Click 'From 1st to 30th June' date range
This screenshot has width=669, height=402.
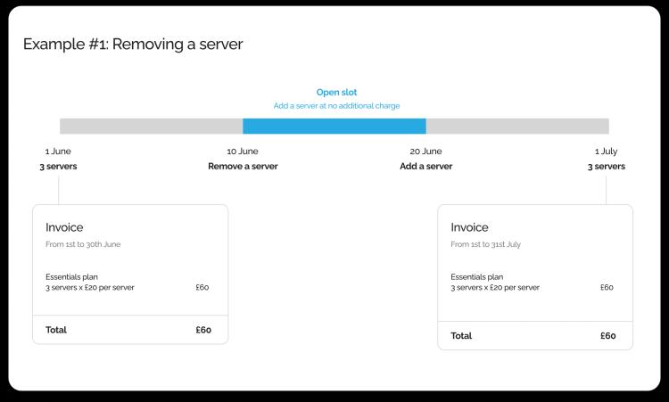click(83, 244)
